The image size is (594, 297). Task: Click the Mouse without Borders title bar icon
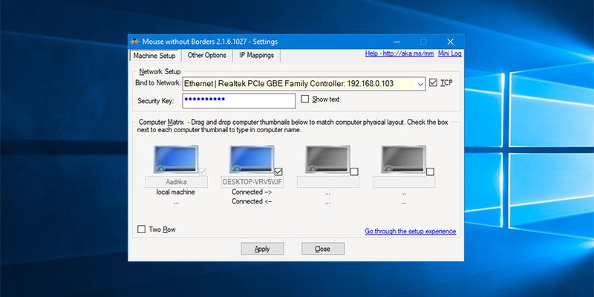coord(134,42)
